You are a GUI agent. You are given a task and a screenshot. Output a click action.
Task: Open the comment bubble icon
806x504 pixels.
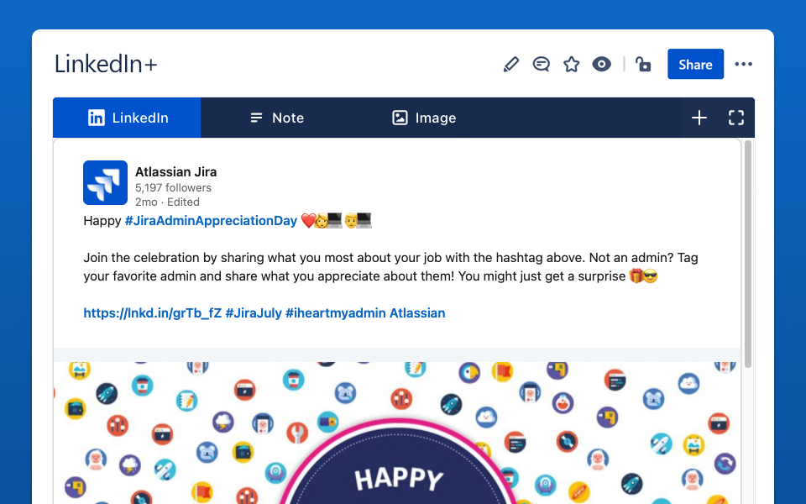541,65
